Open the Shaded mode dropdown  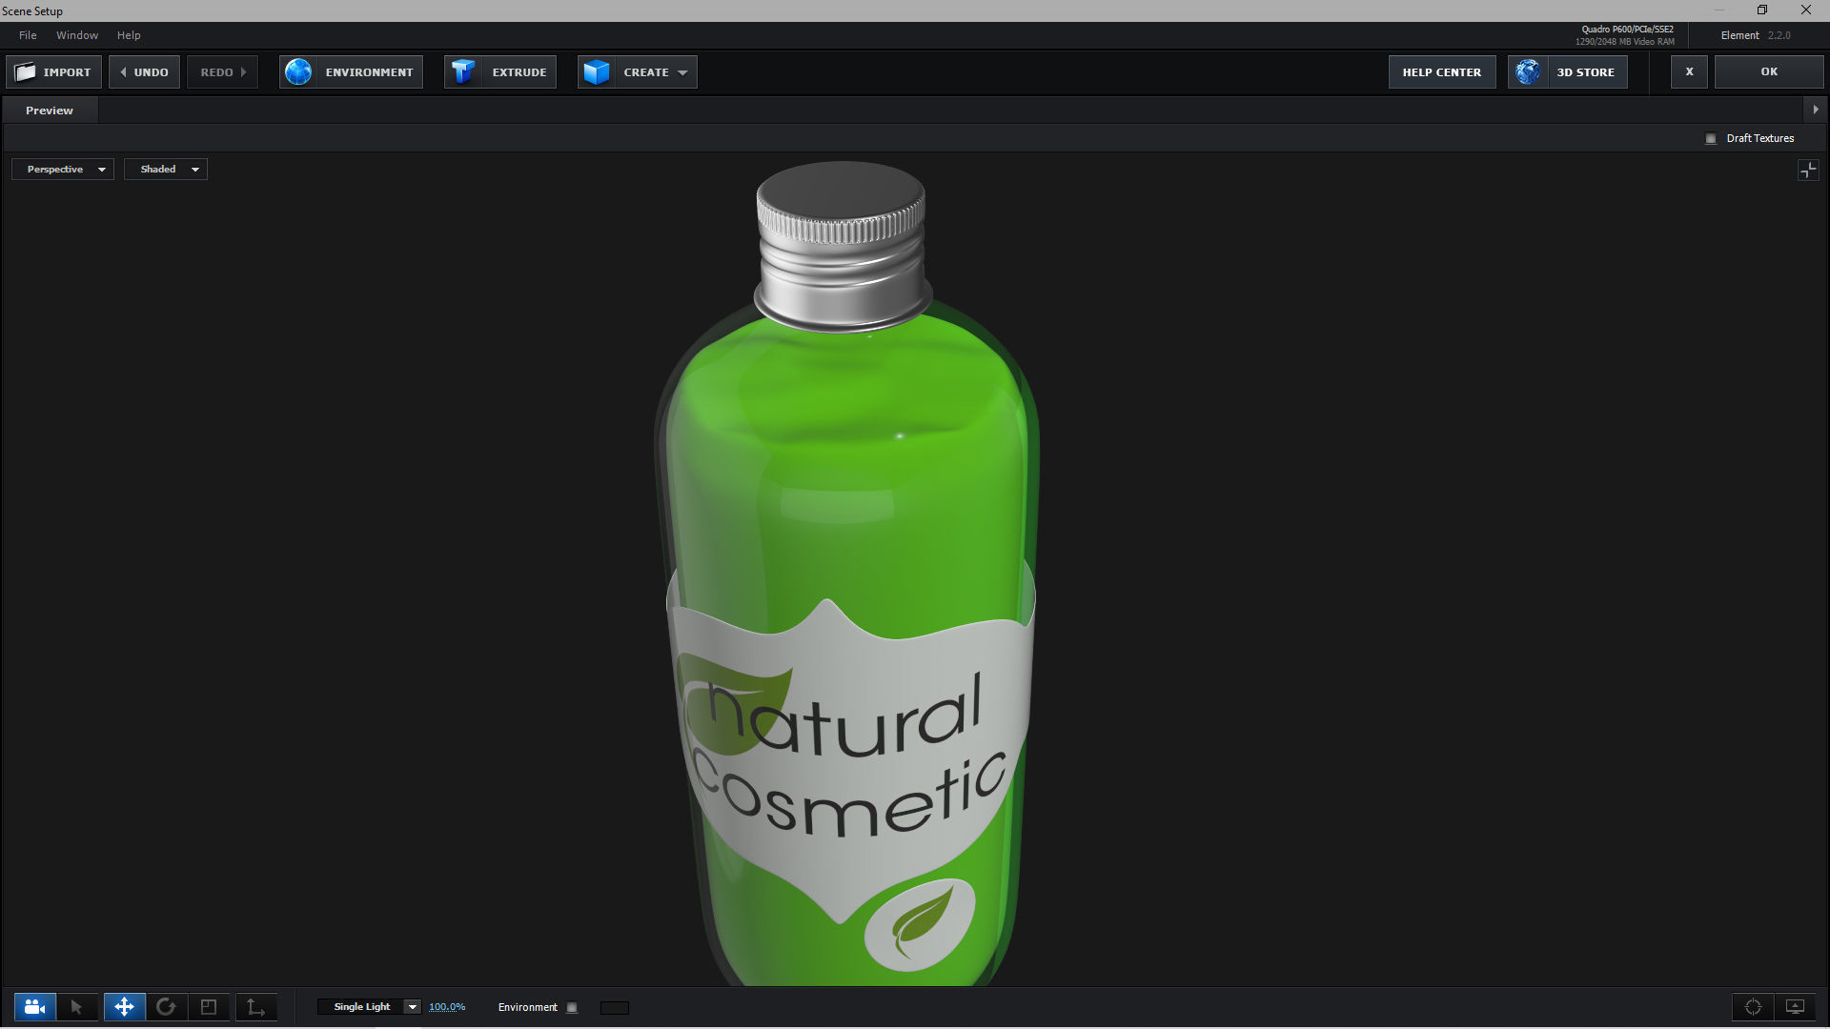coord(166,170)
